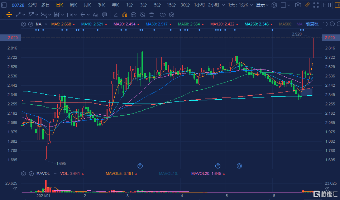Take a chart screenshot with camera icon
The height and width of the screenshot is (200, 340).
click(298, 5)
